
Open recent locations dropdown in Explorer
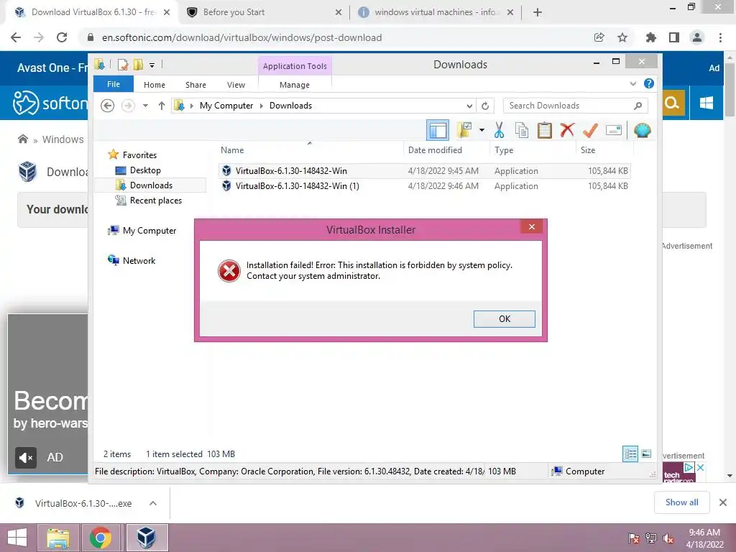click(x=145, y=106)
